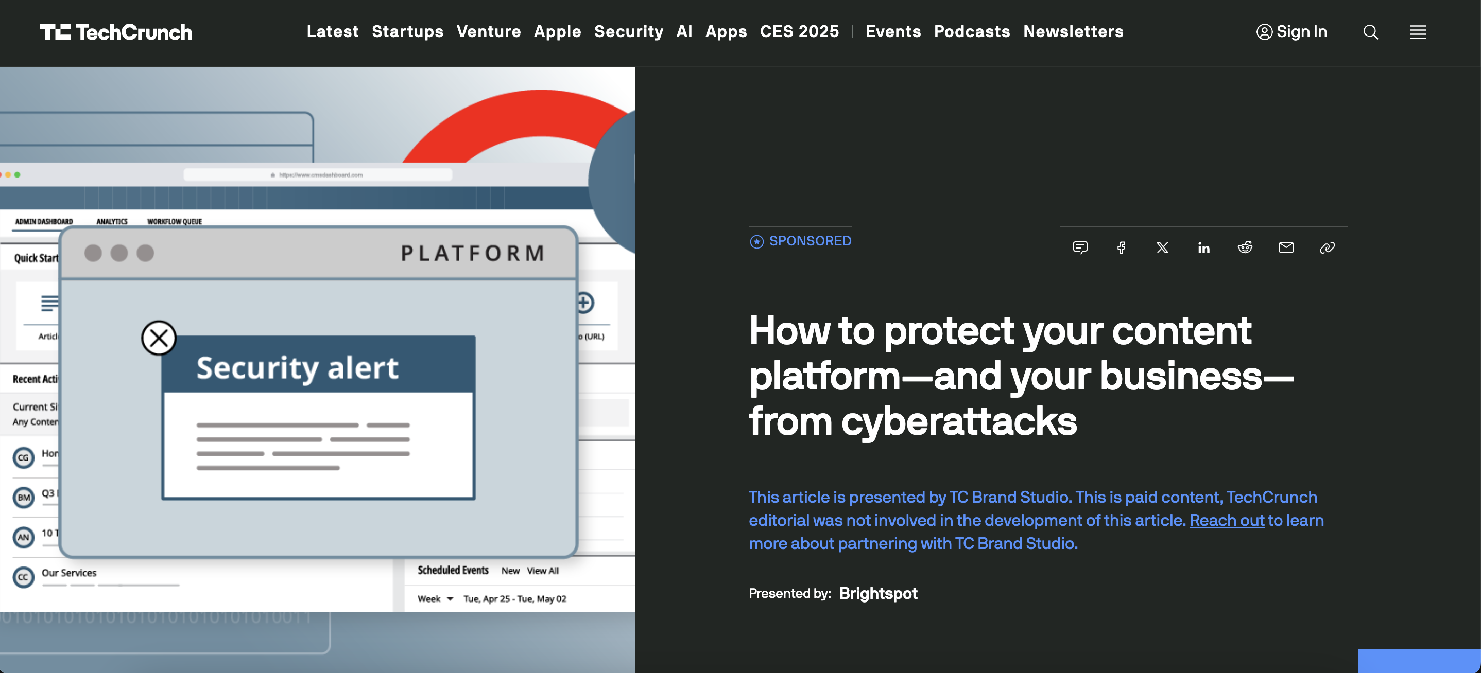The image size is (1481, 673).
Task: Click the comments speech bubble icon
Action: (x=1080, y=247)
